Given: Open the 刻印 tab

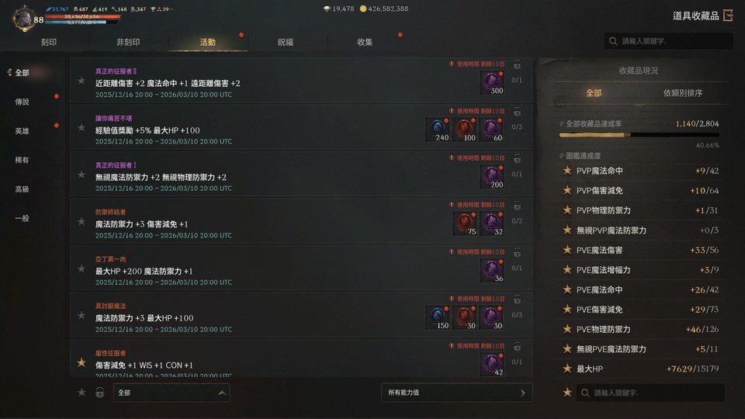Looking at the screenshot, I should tap(48, 42).
